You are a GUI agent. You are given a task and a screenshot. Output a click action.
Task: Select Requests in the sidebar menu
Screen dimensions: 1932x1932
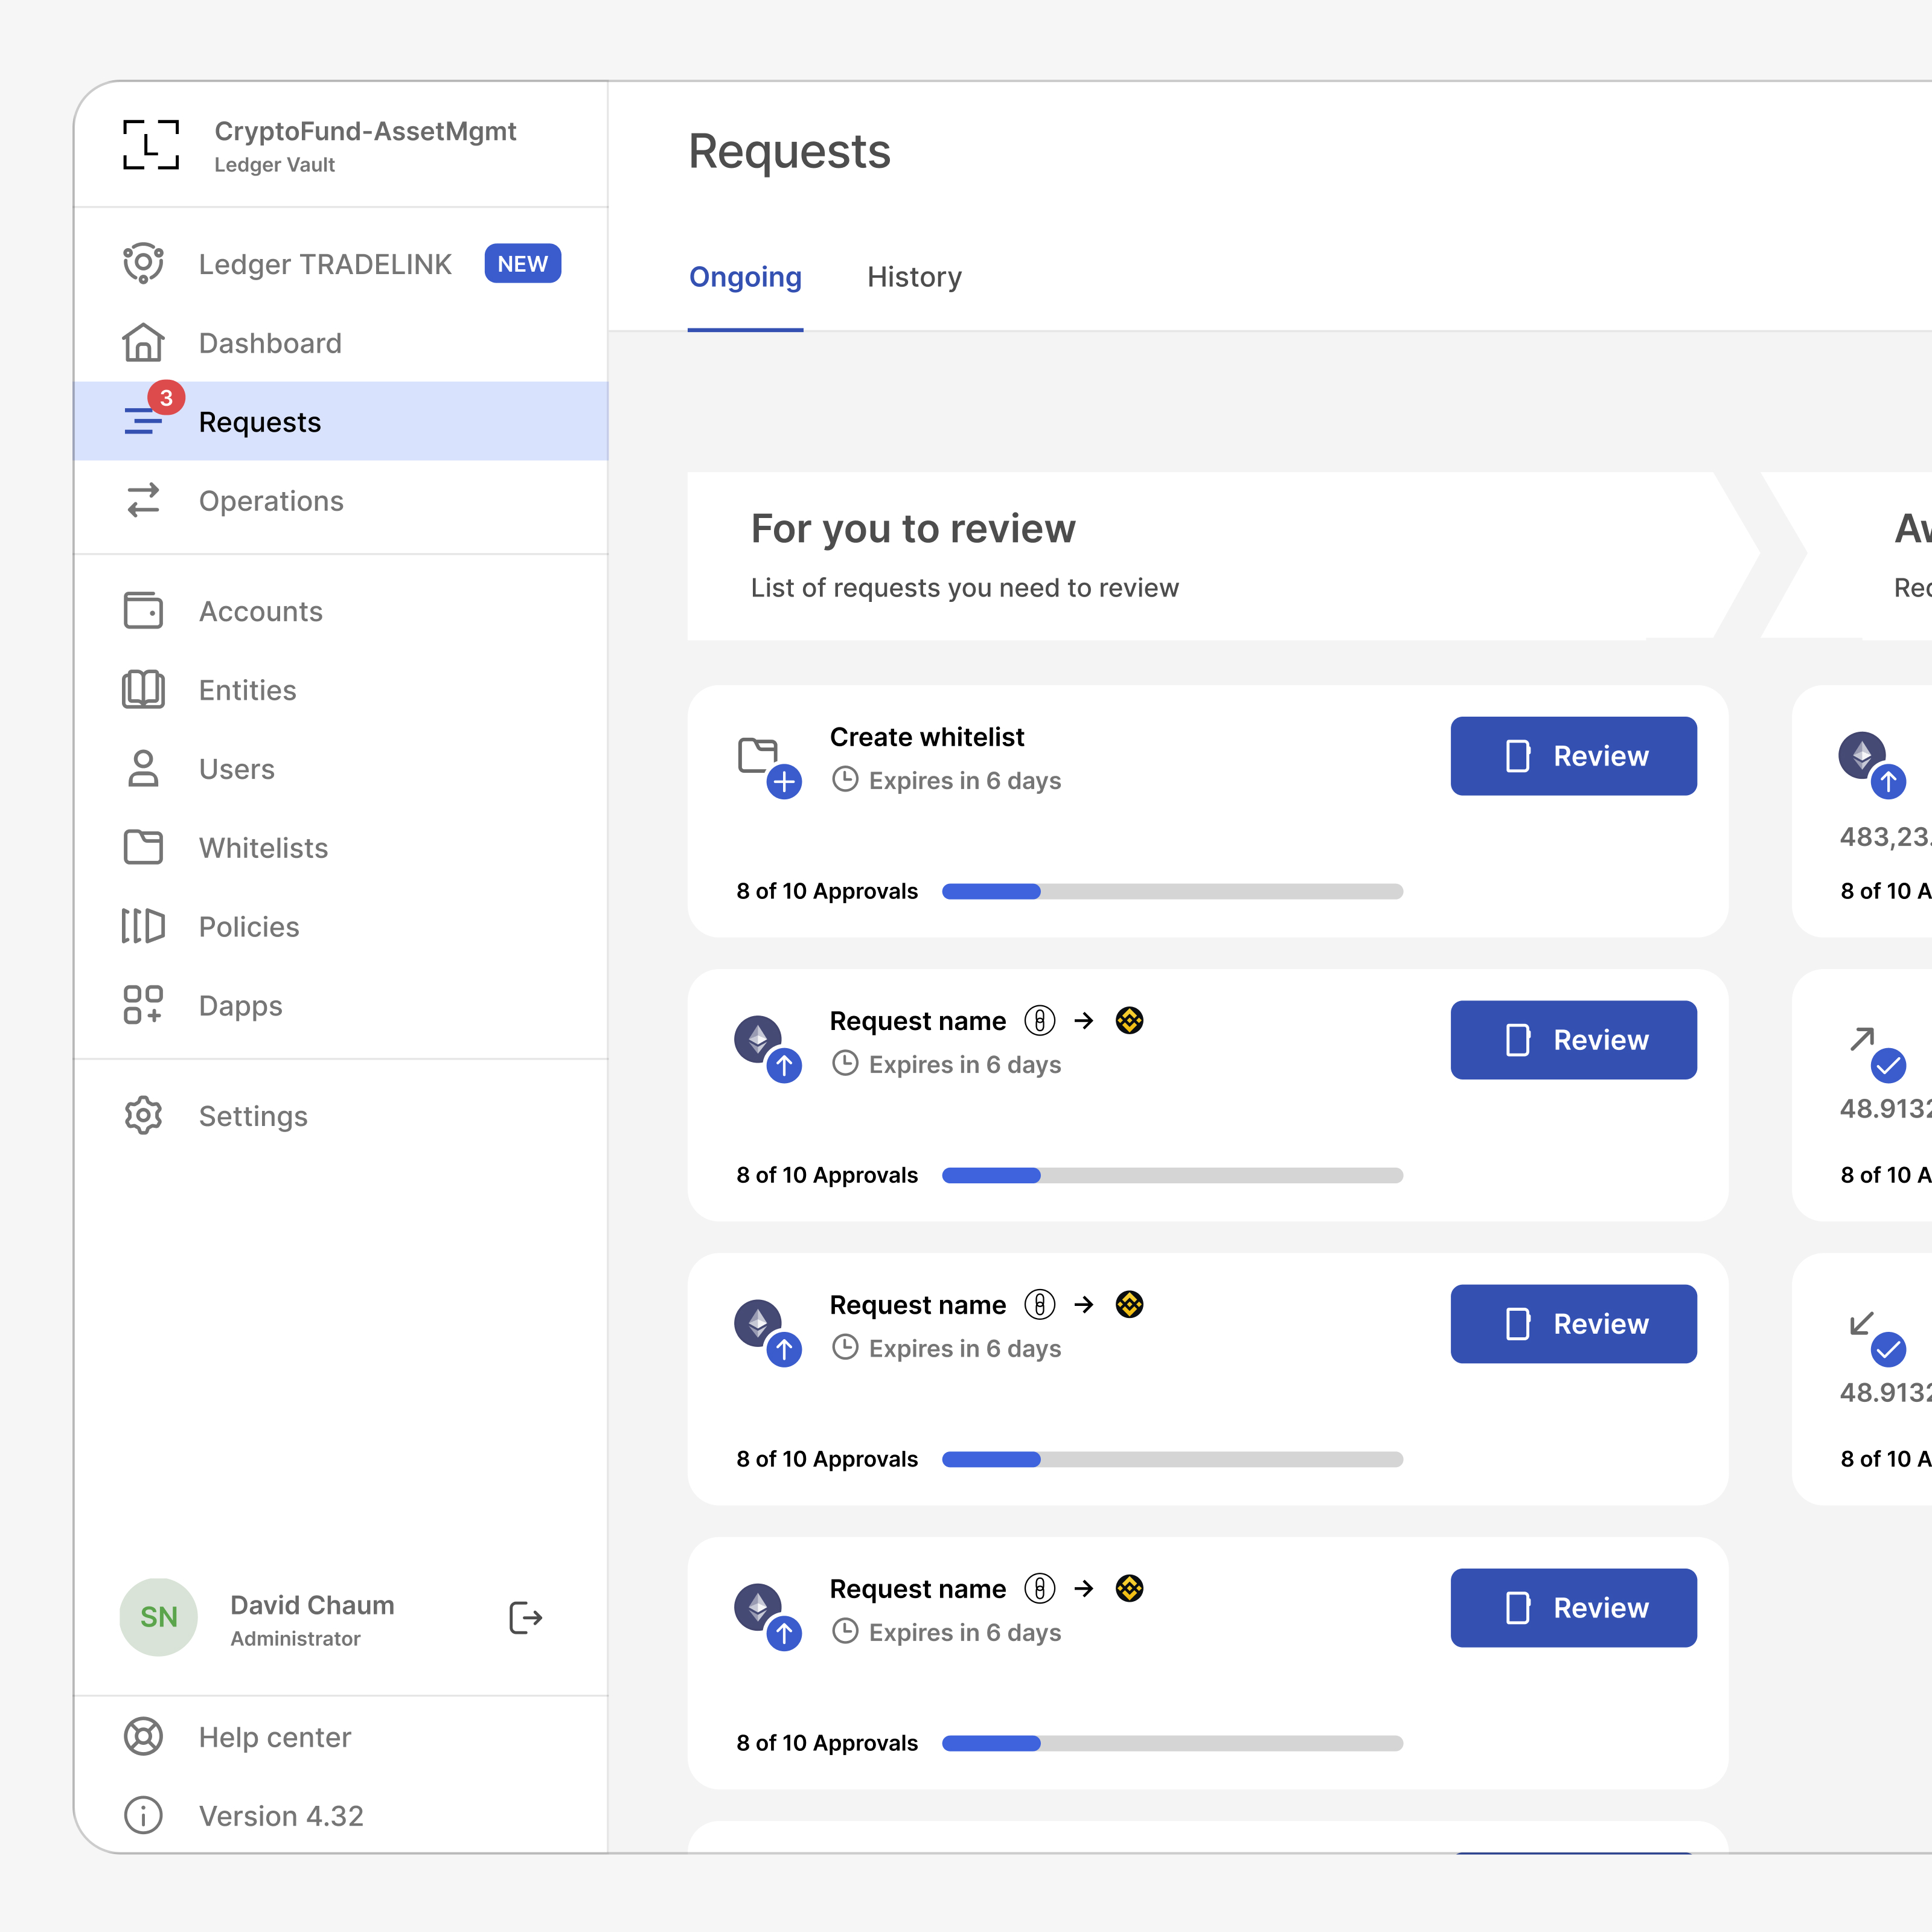point(341,421)
